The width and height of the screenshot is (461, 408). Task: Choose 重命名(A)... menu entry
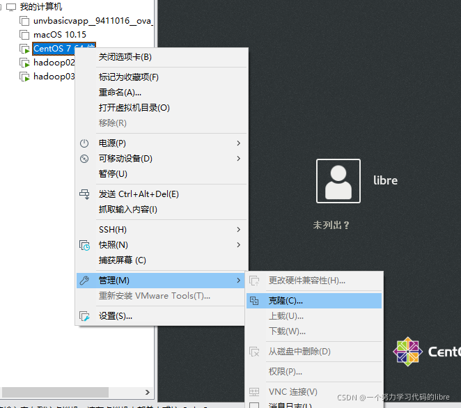[161, 93]
